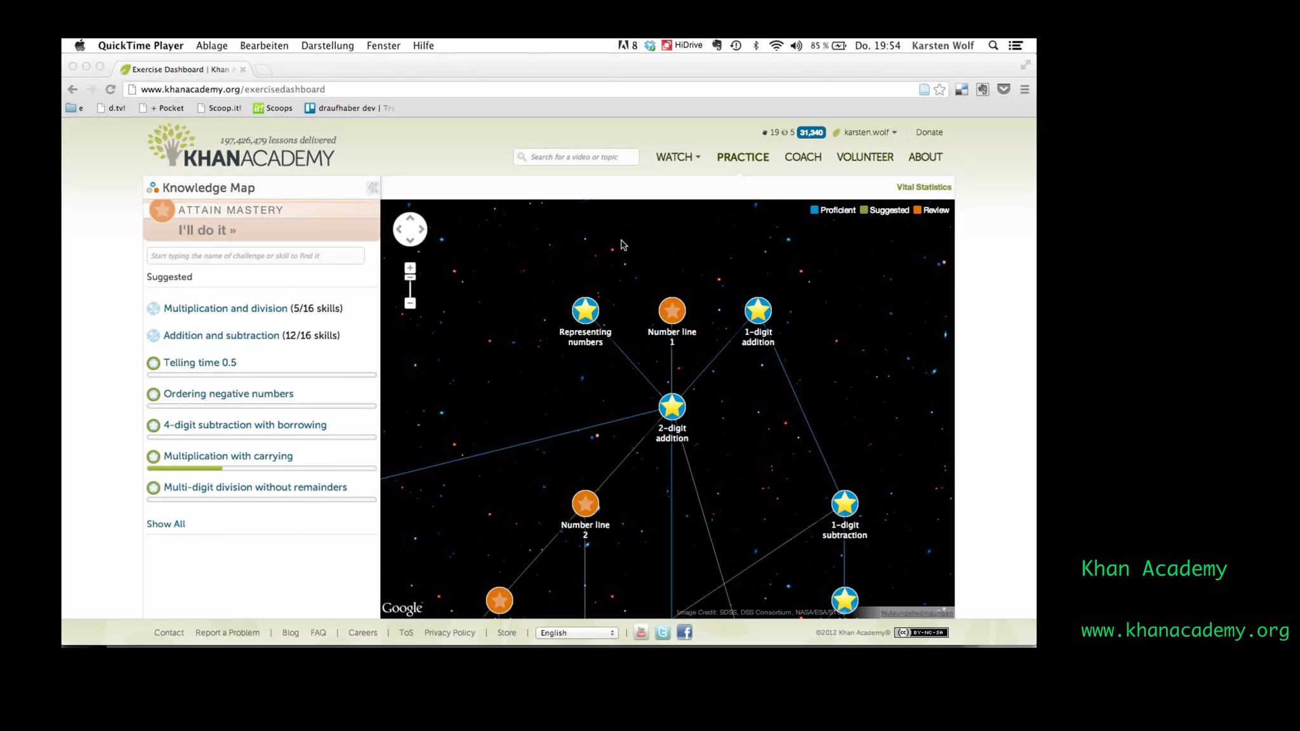Open the Bearbeiten menu

tap(264, 46)
